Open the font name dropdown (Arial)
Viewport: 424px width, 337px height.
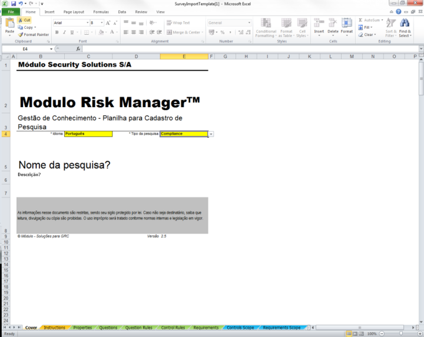[87, 23]
